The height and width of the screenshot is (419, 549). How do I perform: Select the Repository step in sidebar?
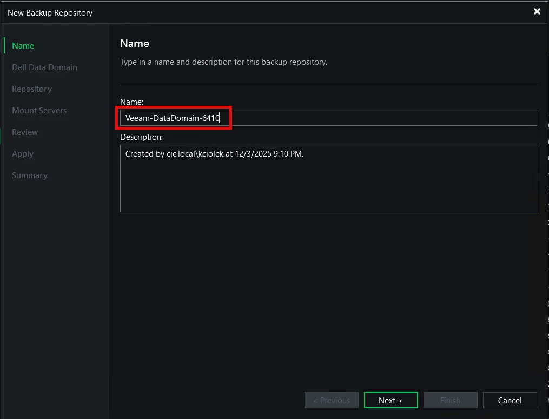pyautogui.click(x=32, y=89)
